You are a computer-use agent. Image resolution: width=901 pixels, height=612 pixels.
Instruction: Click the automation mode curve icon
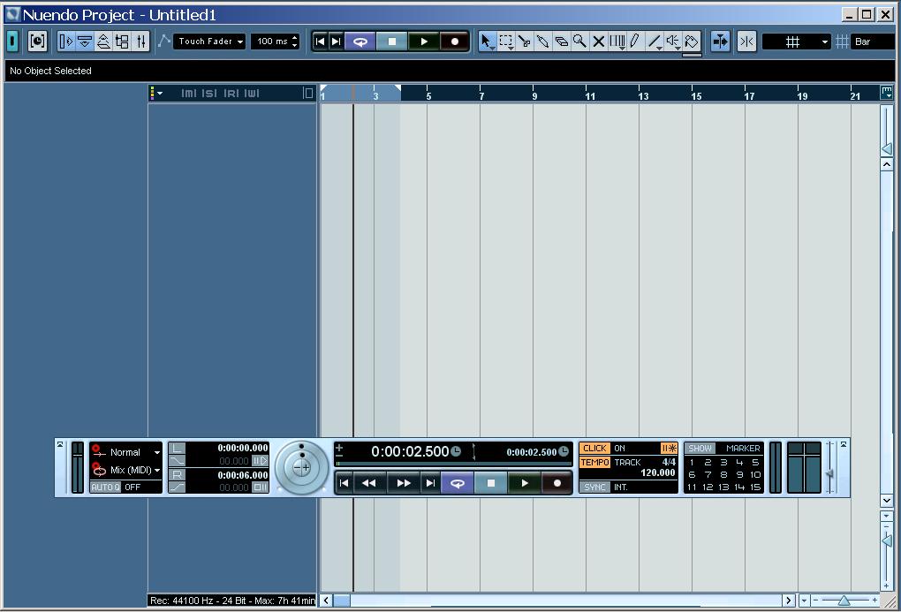164,41
